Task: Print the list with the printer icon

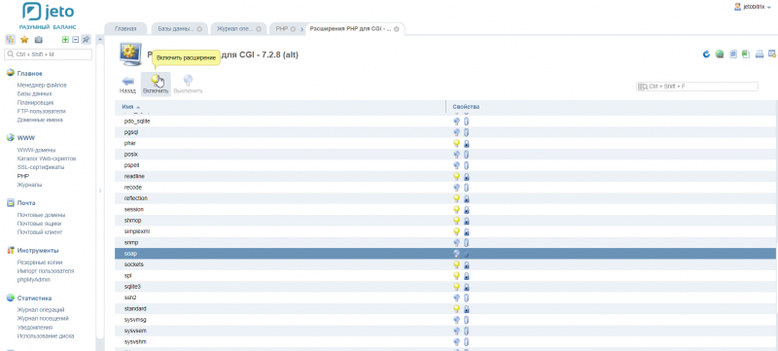Action: [760, 54]
